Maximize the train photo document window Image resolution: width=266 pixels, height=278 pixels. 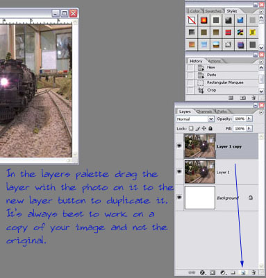65,13
